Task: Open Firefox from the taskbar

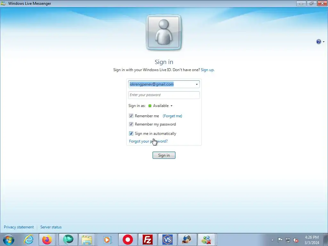Action: (x=47, y=240)
